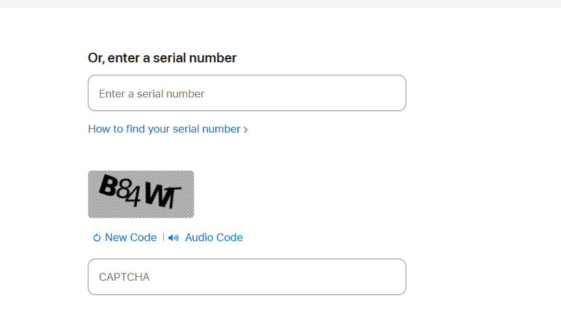This screenshot has width=561, height=310.
Task: Open "How to find your serial number"
Action: point(164,129)
